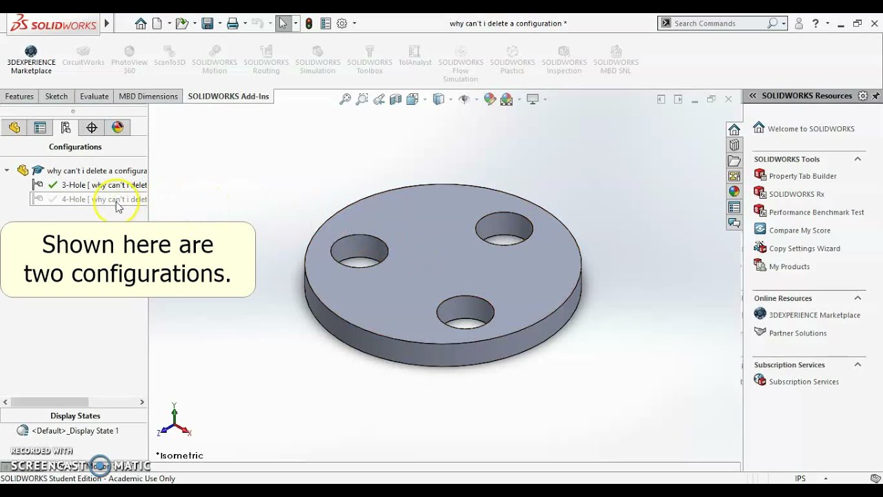This screenshot has height=497, width=883.
Task: Click Zoom to Area icon
Action: [x=362, y=99]
